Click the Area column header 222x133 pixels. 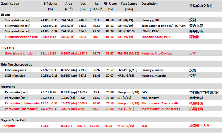69,4
